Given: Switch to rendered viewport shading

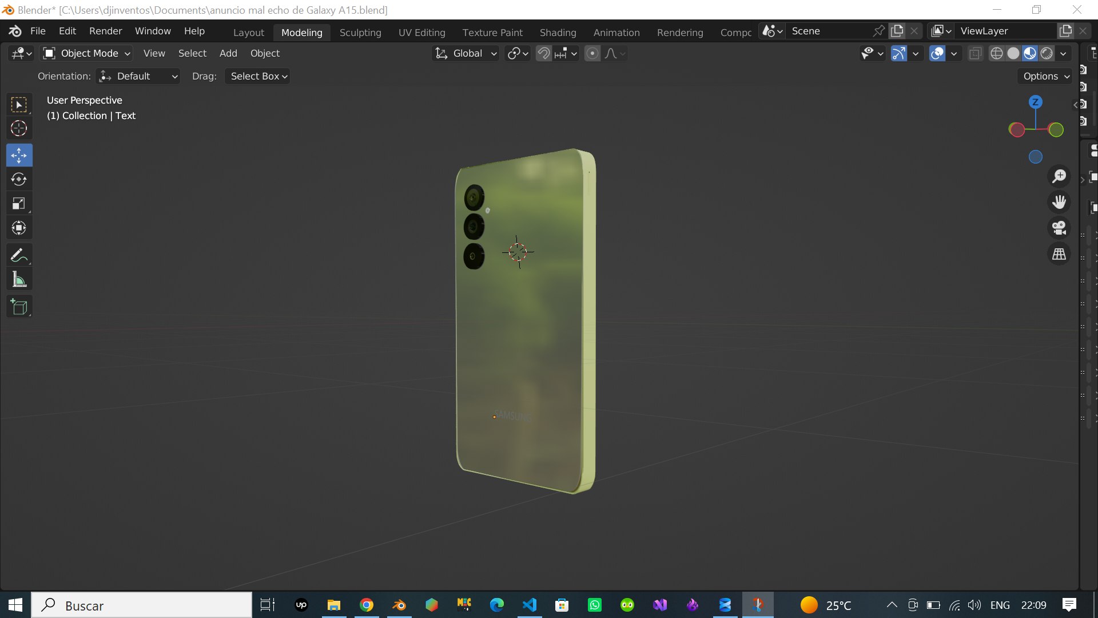Looking at the screenshot, I should click(x=1047, y=53).
